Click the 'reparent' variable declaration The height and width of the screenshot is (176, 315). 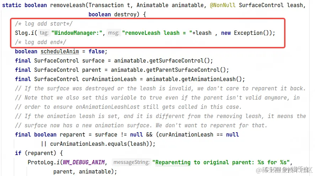coord(72,135)
